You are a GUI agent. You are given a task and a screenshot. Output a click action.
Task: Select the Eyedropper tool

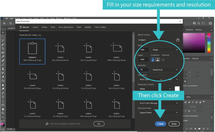[3, 56]
